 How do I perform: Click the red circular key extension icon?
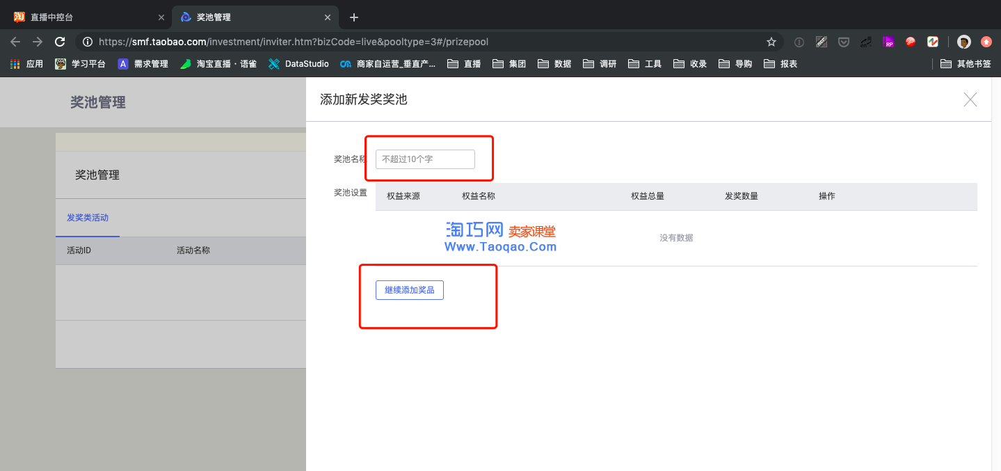910,42
